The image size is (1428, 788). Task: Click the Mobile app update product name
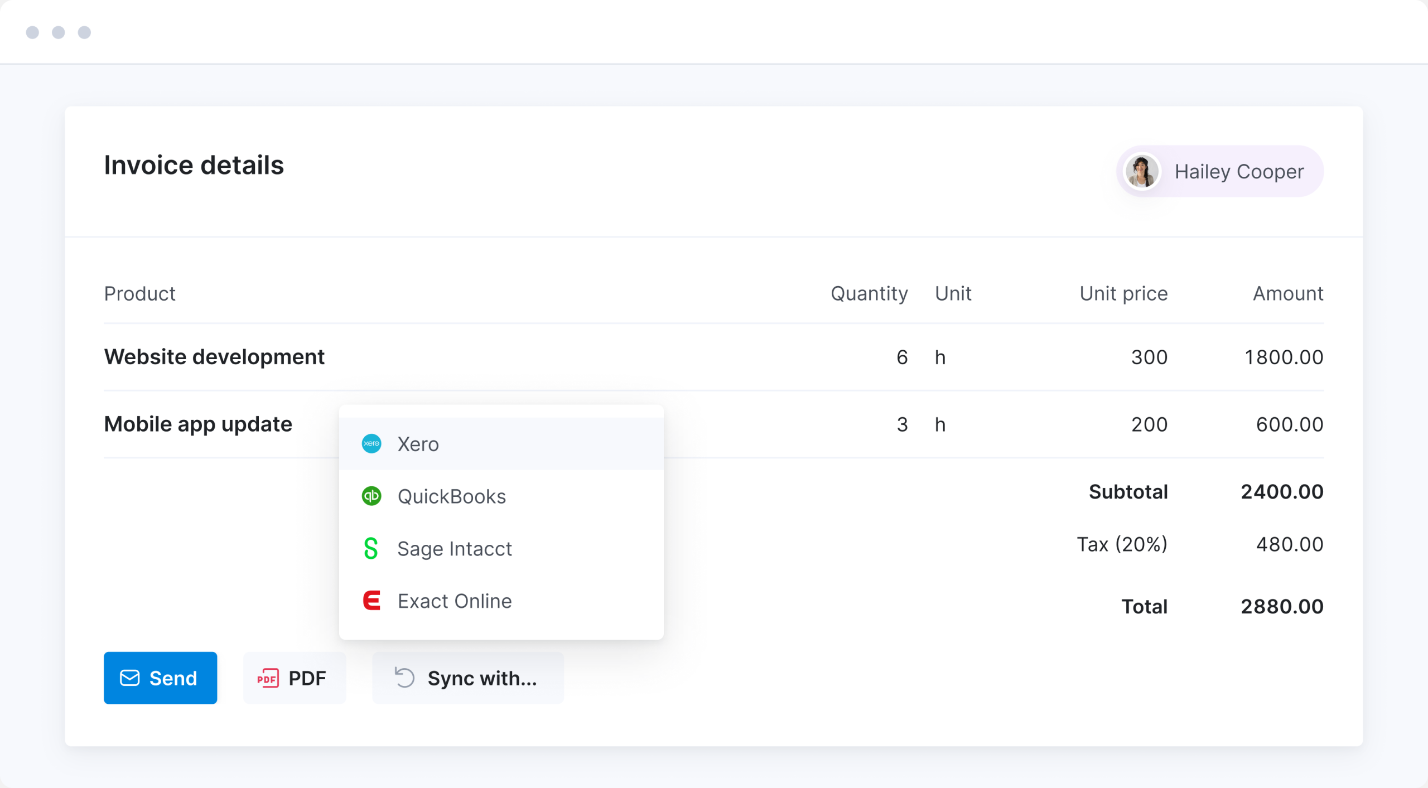pos(198,424)
